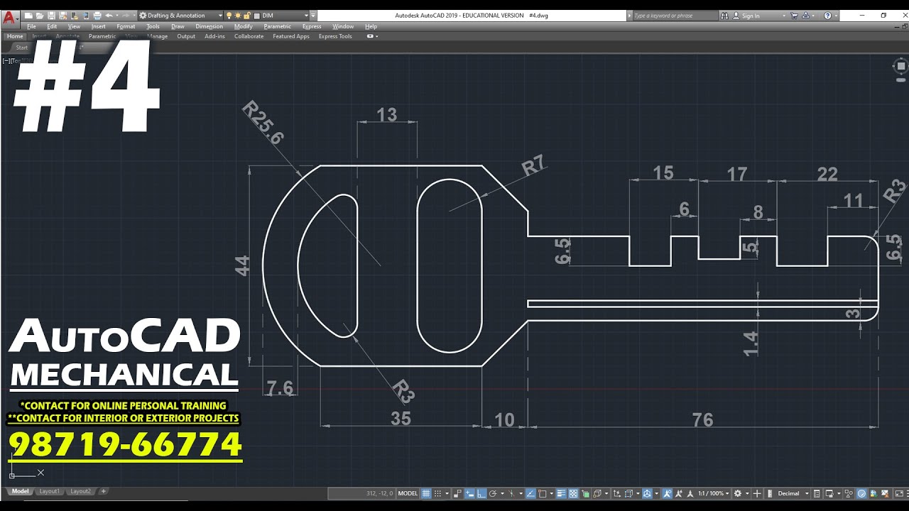Click the annotation AutoScale icon in status bar
The height and width of the screenshot is (511, 909).
[x=679, y=493]
